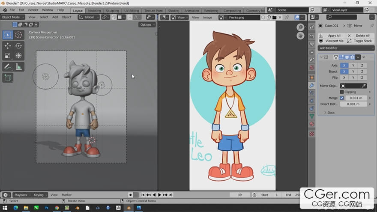Open the World properties tab
377x212 pixels.
[312, 68]
